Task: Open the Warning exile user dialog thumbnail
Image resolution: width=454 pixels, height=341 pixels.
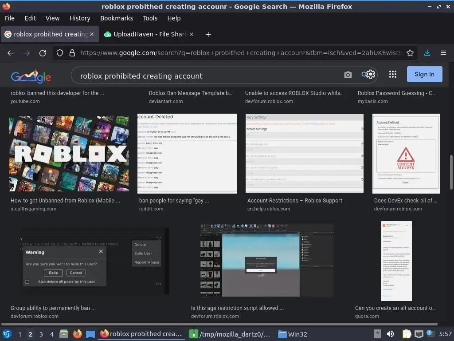Action: 94,261
